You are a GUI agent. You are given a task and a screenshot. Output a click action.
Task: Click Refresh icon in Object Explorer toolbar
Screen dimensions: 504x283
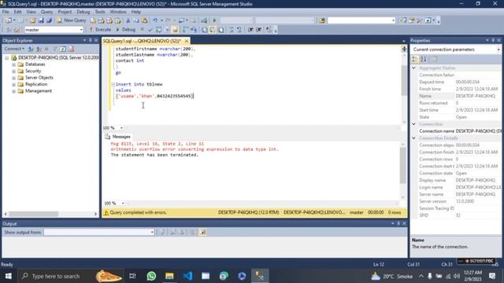63,49
